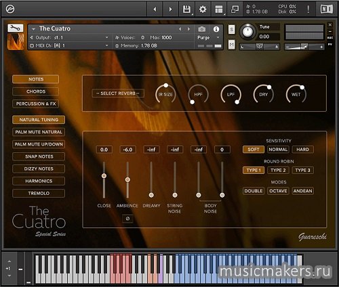The height and width of the screenshot is (287, 339).
Task: Click the Kontakt logo icon
Action: [x=10, y=9]
